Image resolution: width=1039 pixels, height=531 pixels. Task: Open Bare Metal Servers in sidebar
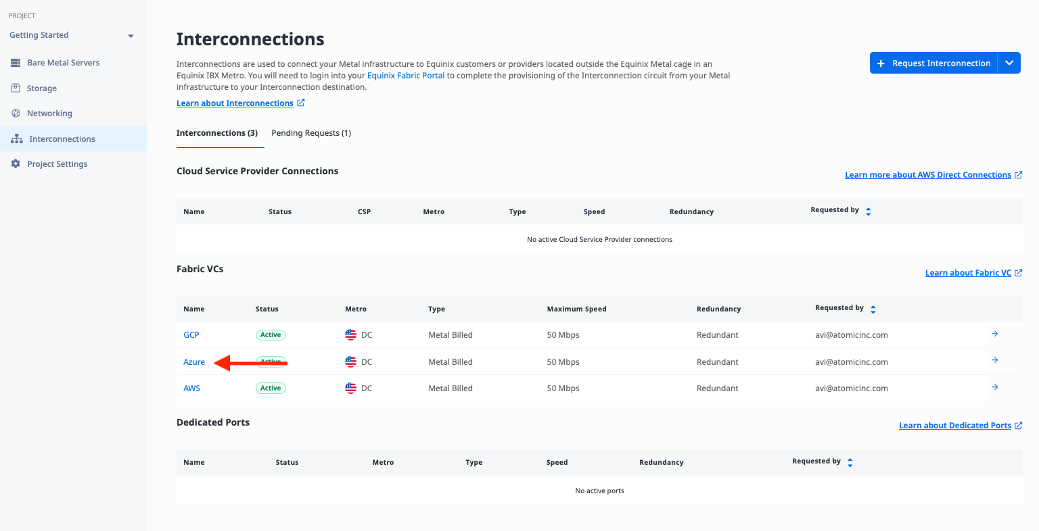click(63, 63)
